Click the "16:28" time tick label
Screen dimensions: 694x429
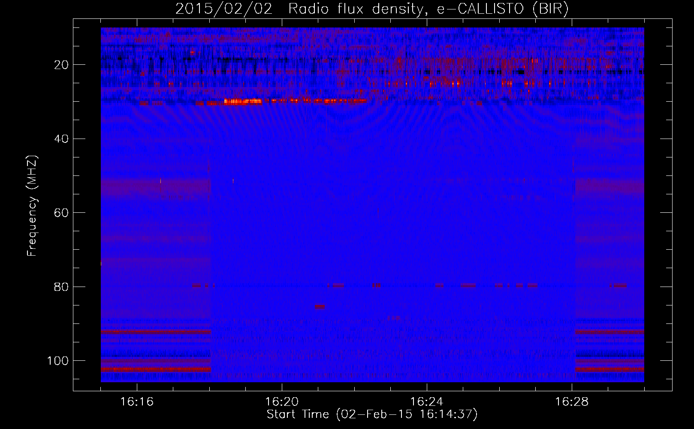572,402
